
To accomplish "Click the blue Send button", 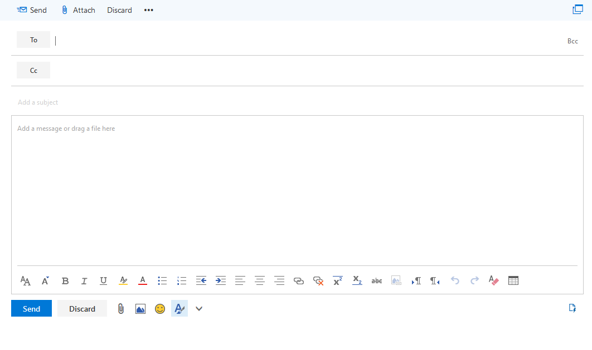I will tap(31, 309).
